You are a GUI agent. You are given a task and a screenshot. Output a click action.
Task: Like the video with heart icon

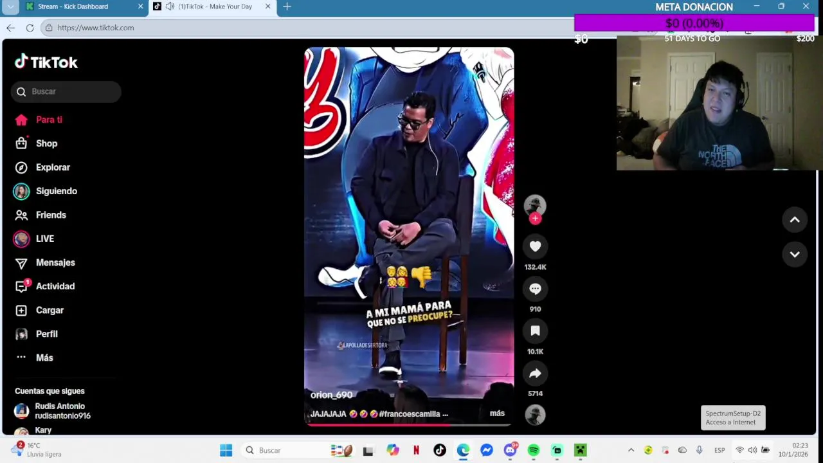535,246
